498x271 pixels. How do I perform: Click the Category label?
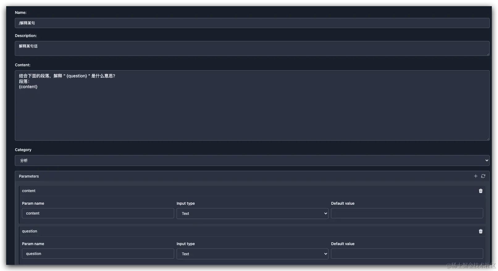click(x=23, y=150)
